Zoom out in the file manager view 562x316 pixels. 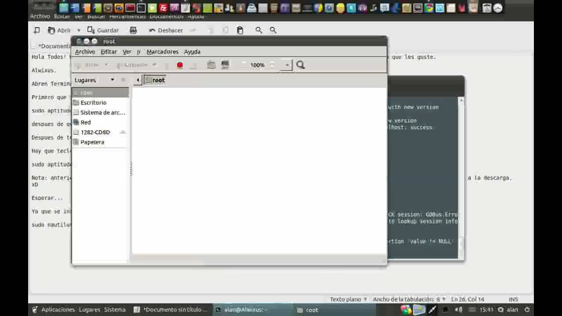[x=244, y=65]
